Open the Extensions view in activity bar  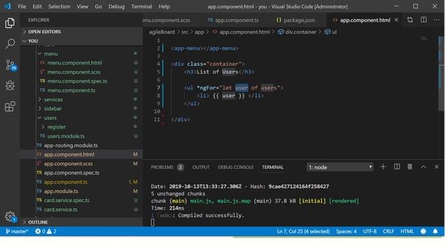(10, 106)
